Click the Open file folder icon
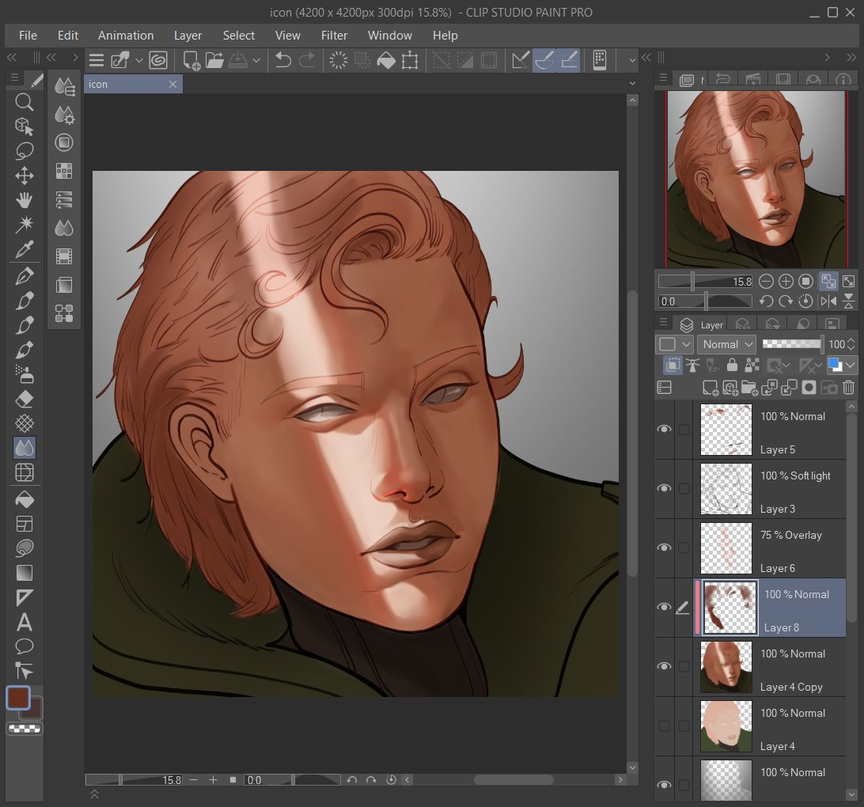864x807 pixels. click(214, 59)
